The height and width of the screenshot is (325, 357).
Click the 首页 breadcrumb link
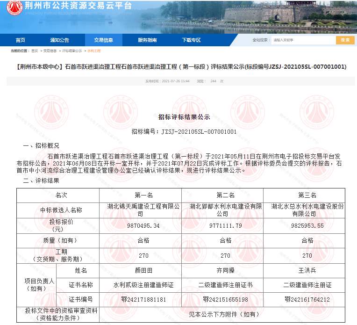click(x=35, y=51)
